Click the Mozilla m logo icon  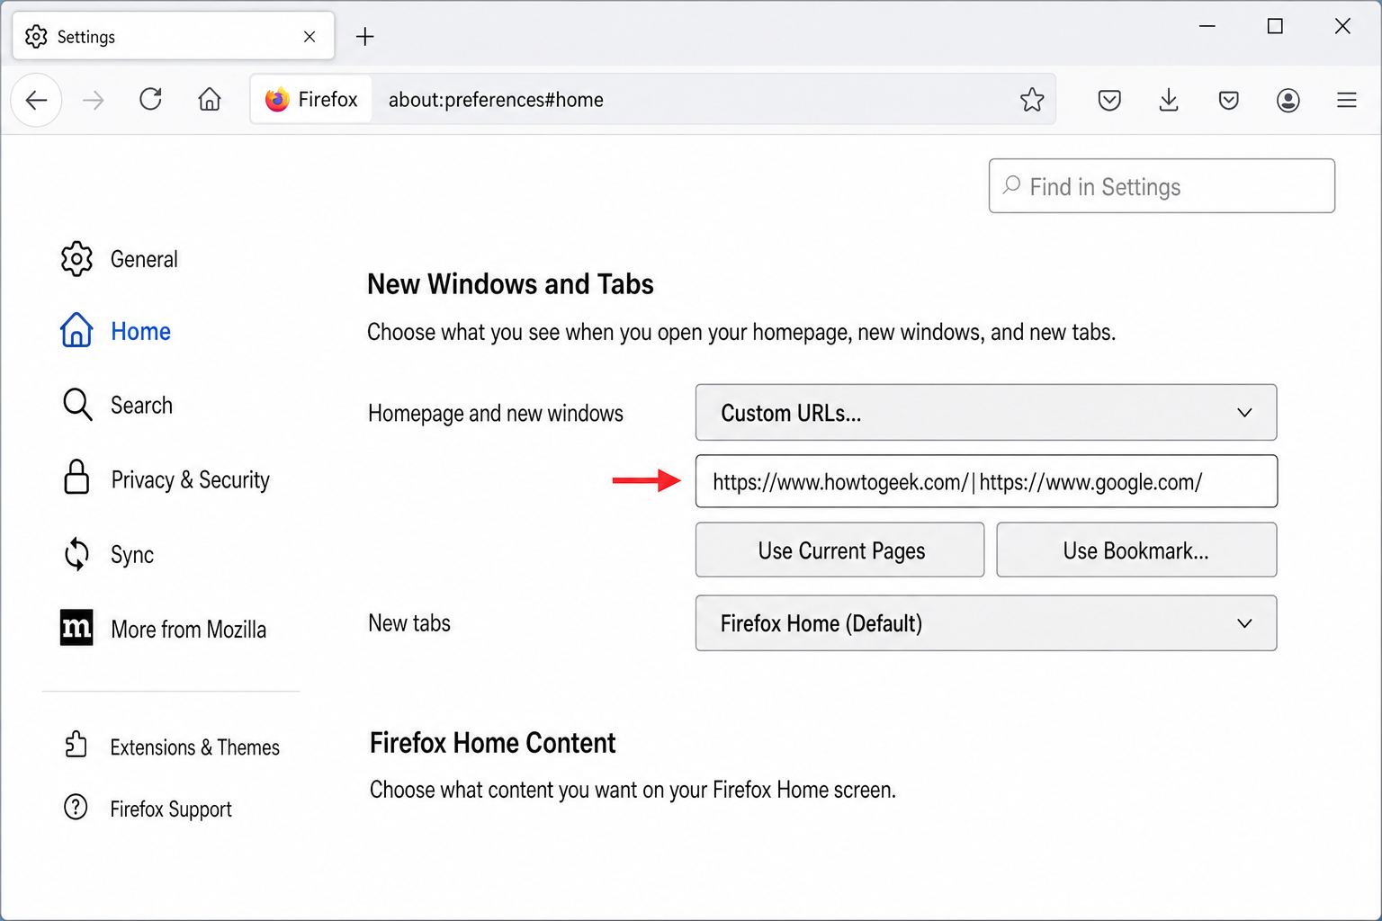(x=76, y=628)
